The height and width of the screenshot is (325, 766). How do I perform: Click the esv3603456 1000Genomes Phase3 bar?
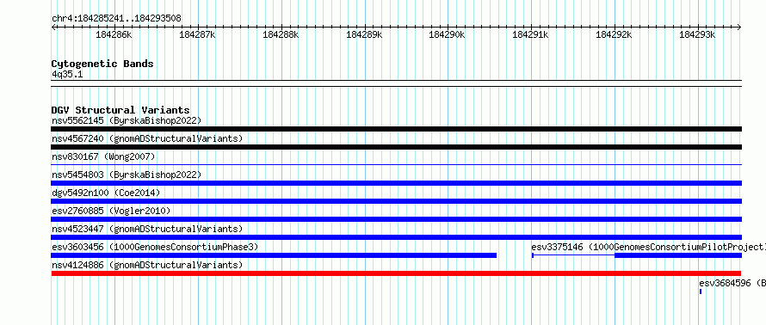click(274, 255)
